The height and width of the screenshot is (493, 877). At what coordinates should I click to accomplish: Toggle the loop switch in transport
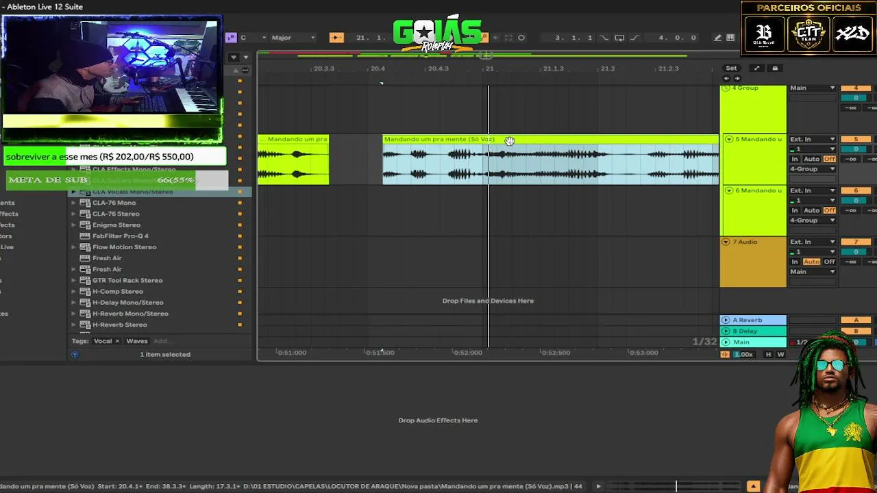coord(619,38)
